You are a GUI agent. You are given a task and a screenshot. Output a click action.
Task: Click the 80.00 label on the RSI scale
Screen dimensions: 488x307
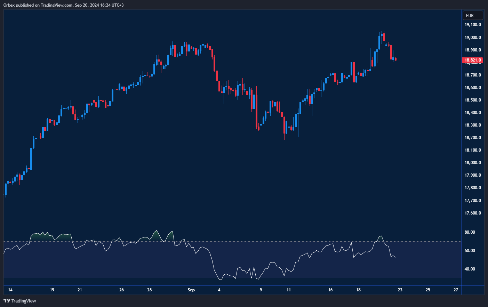coord(470,232)
